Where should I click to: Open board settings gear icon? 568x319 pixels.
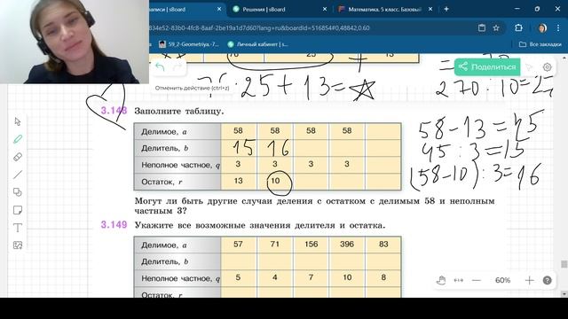547,67
